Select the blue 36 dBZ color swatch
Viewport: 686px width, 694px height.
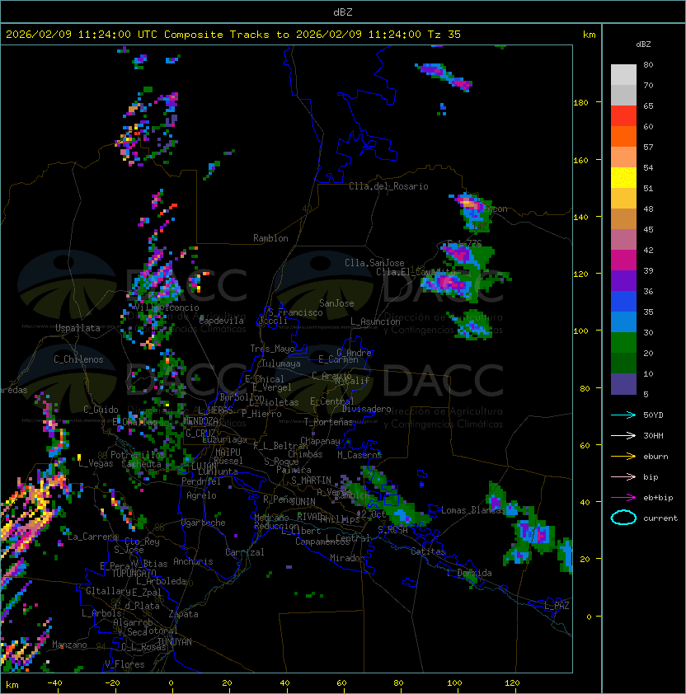[623, 302]
